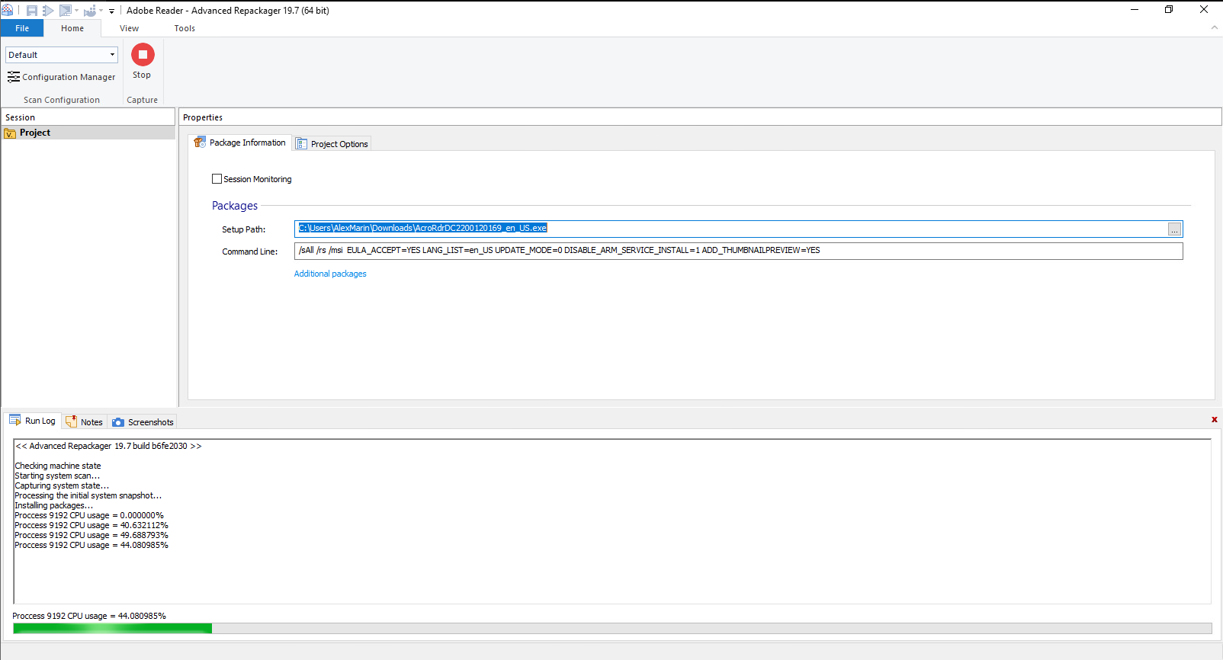
Task: Click the Screenshots camera icon
Action: click(x=118, y=422)
